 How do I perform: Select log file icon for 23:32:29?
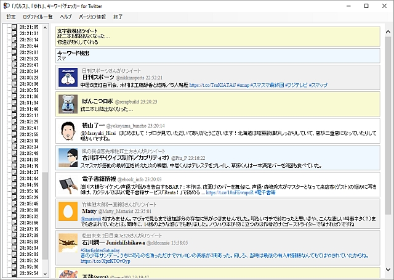14,121
